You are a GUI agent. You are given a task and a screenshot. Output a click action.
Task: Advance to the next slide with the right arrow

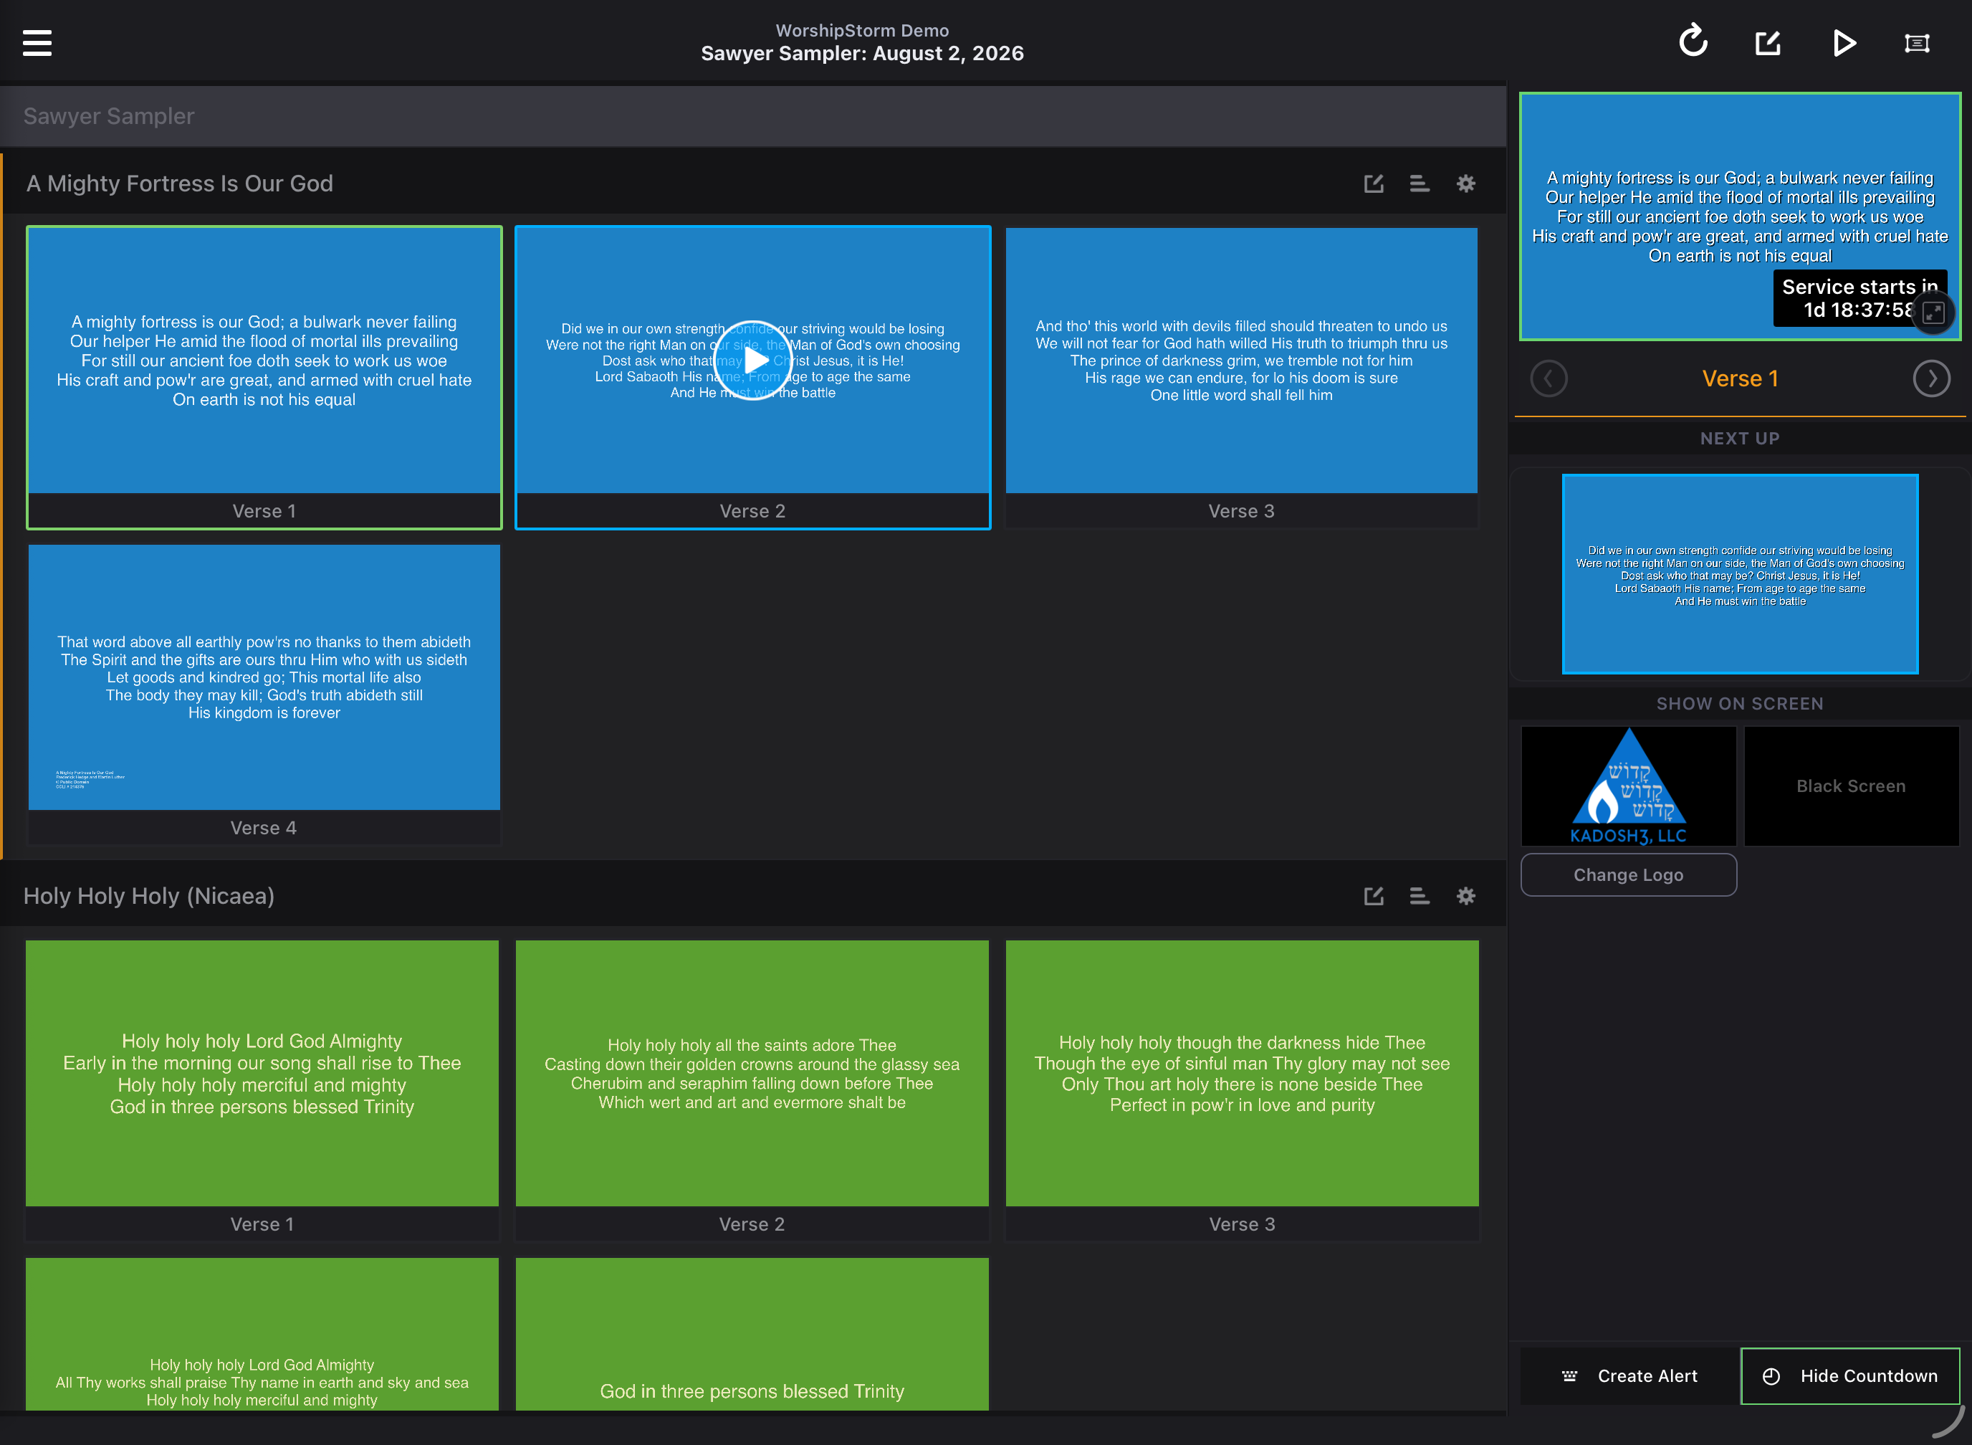click(x=1931, y=378)
